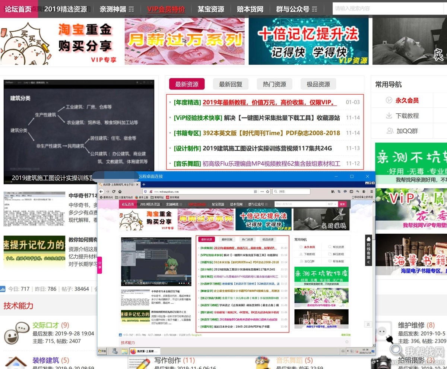Click Firefox back arrow in remote desktop window
The width and height of the screenshot is (447, 369).
point(101,192)
